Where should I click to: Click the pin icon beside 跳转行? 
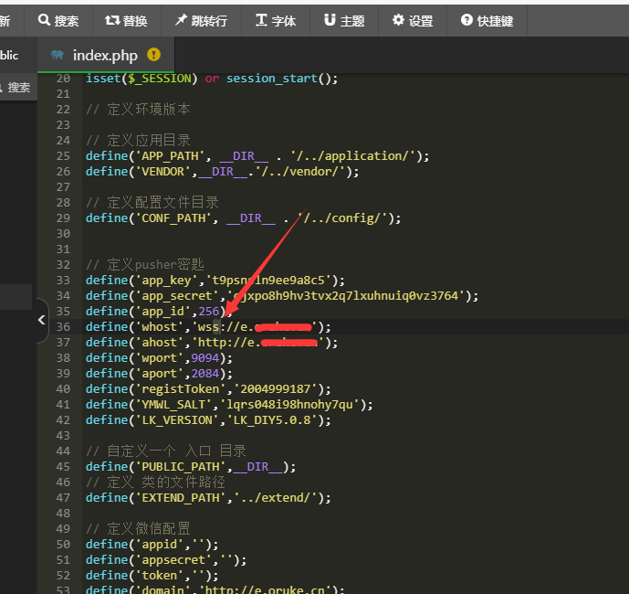181,20
